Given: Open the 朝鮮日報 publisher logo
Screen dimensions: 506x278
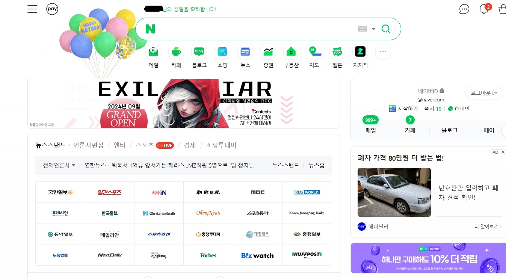Looking at the screenshot, I should click(208, 192).
